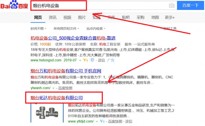The height and width of the screenshot is (126, 205).
Task: Open the pipe fittings product thumbnail
Action: point(47,113)
